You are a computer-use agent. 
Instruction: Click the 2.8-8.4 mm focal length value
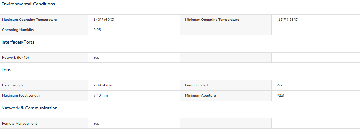tap(103, 85)
